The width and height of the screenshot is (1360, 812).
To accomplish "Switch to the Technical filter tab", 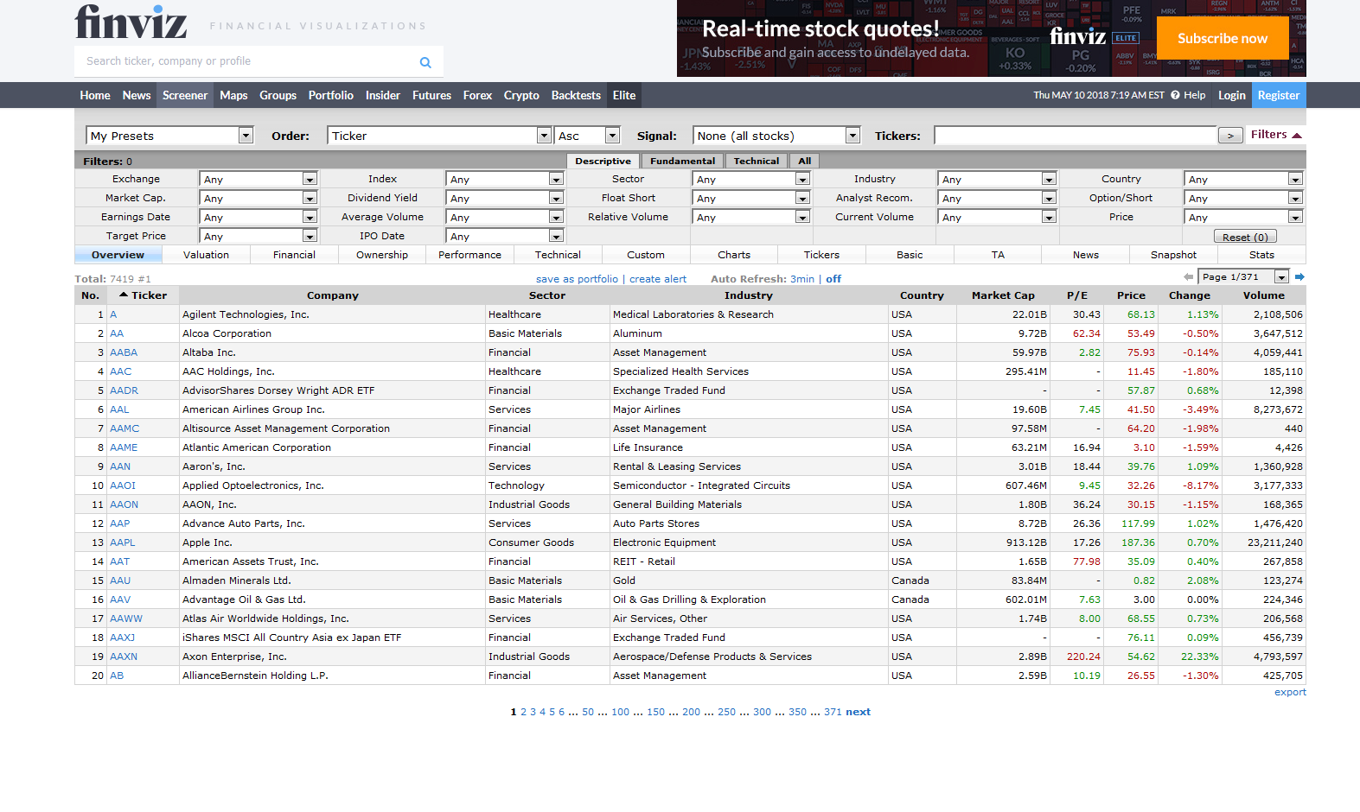I will tap(756, 161).
